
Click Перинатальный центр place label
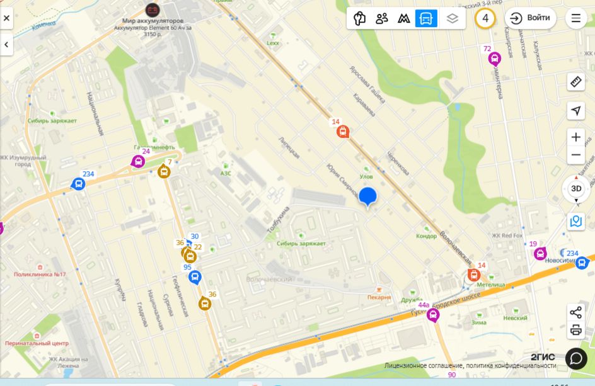point(37,343)
